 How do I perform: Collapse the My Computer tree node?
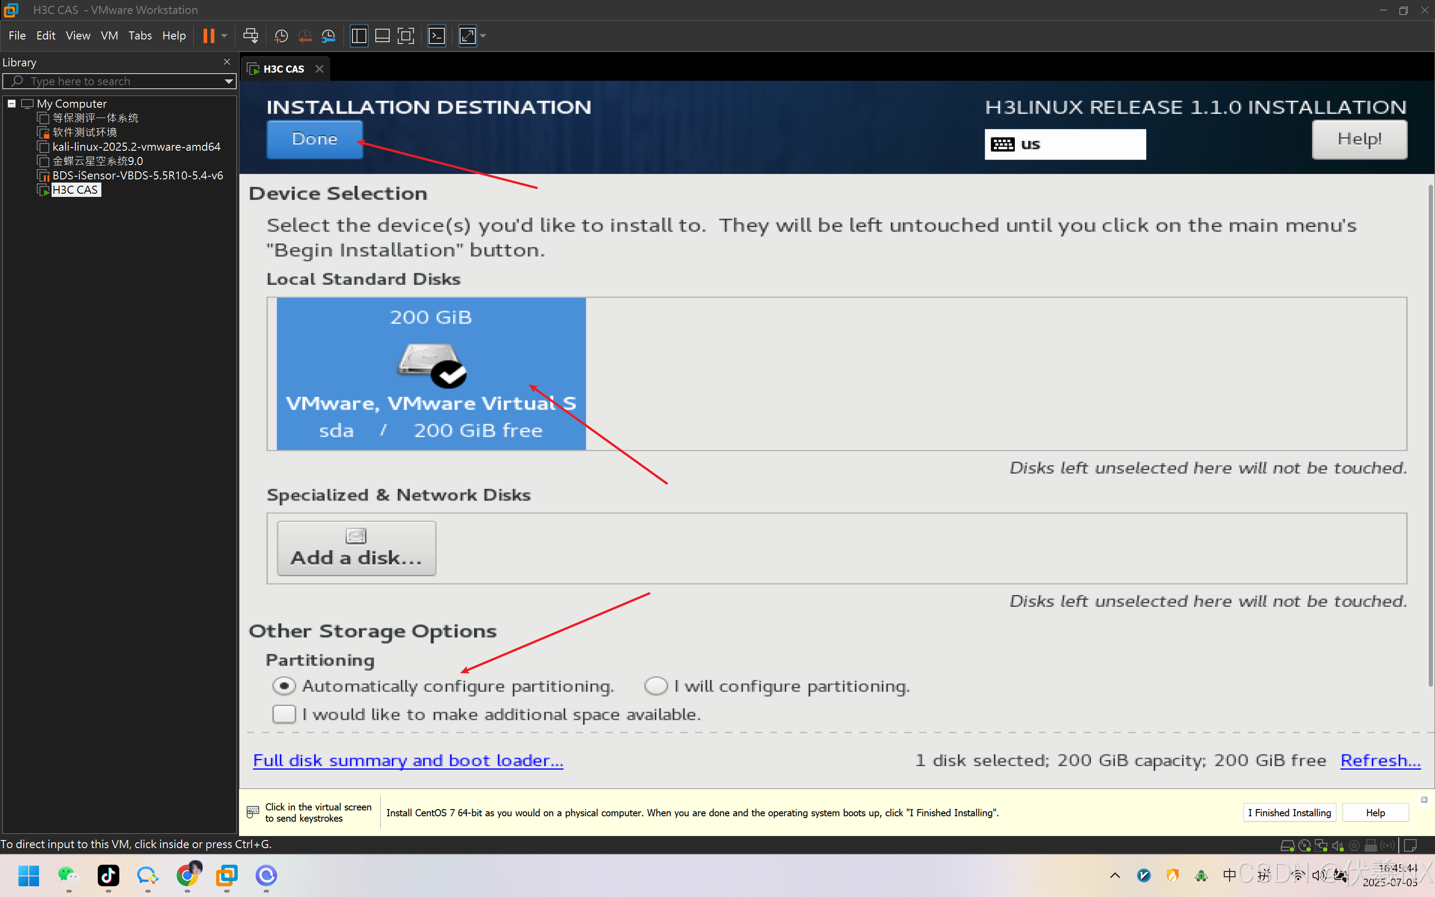[x=11, y=104]
